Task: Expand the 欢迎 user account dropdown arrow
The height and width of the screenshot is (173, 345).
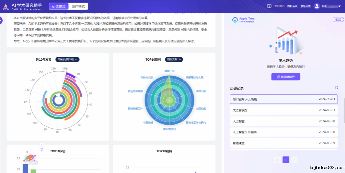Action: 339,6
